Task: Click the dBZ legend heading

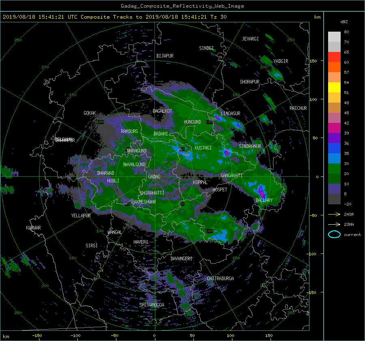Action: point(344,21)
